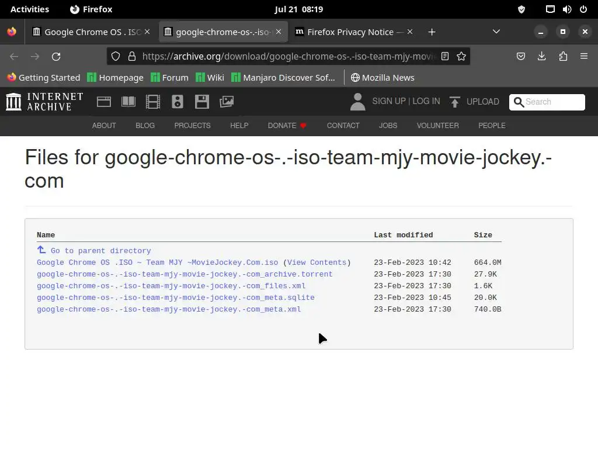Open the _files.xml file link
The image size is (598, 449).
171,286
